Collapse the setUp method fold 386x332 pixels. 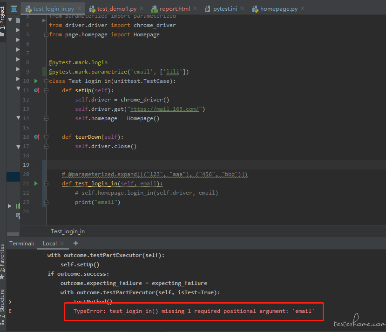[x=46, y=90]
